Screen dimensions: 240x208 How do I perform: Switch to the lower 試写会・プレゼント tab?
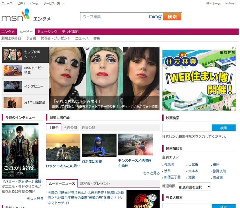(x=95, y=184)
